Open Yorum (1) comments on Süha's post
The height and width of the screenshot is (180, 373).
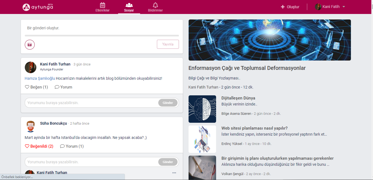(x=72, y=146)
